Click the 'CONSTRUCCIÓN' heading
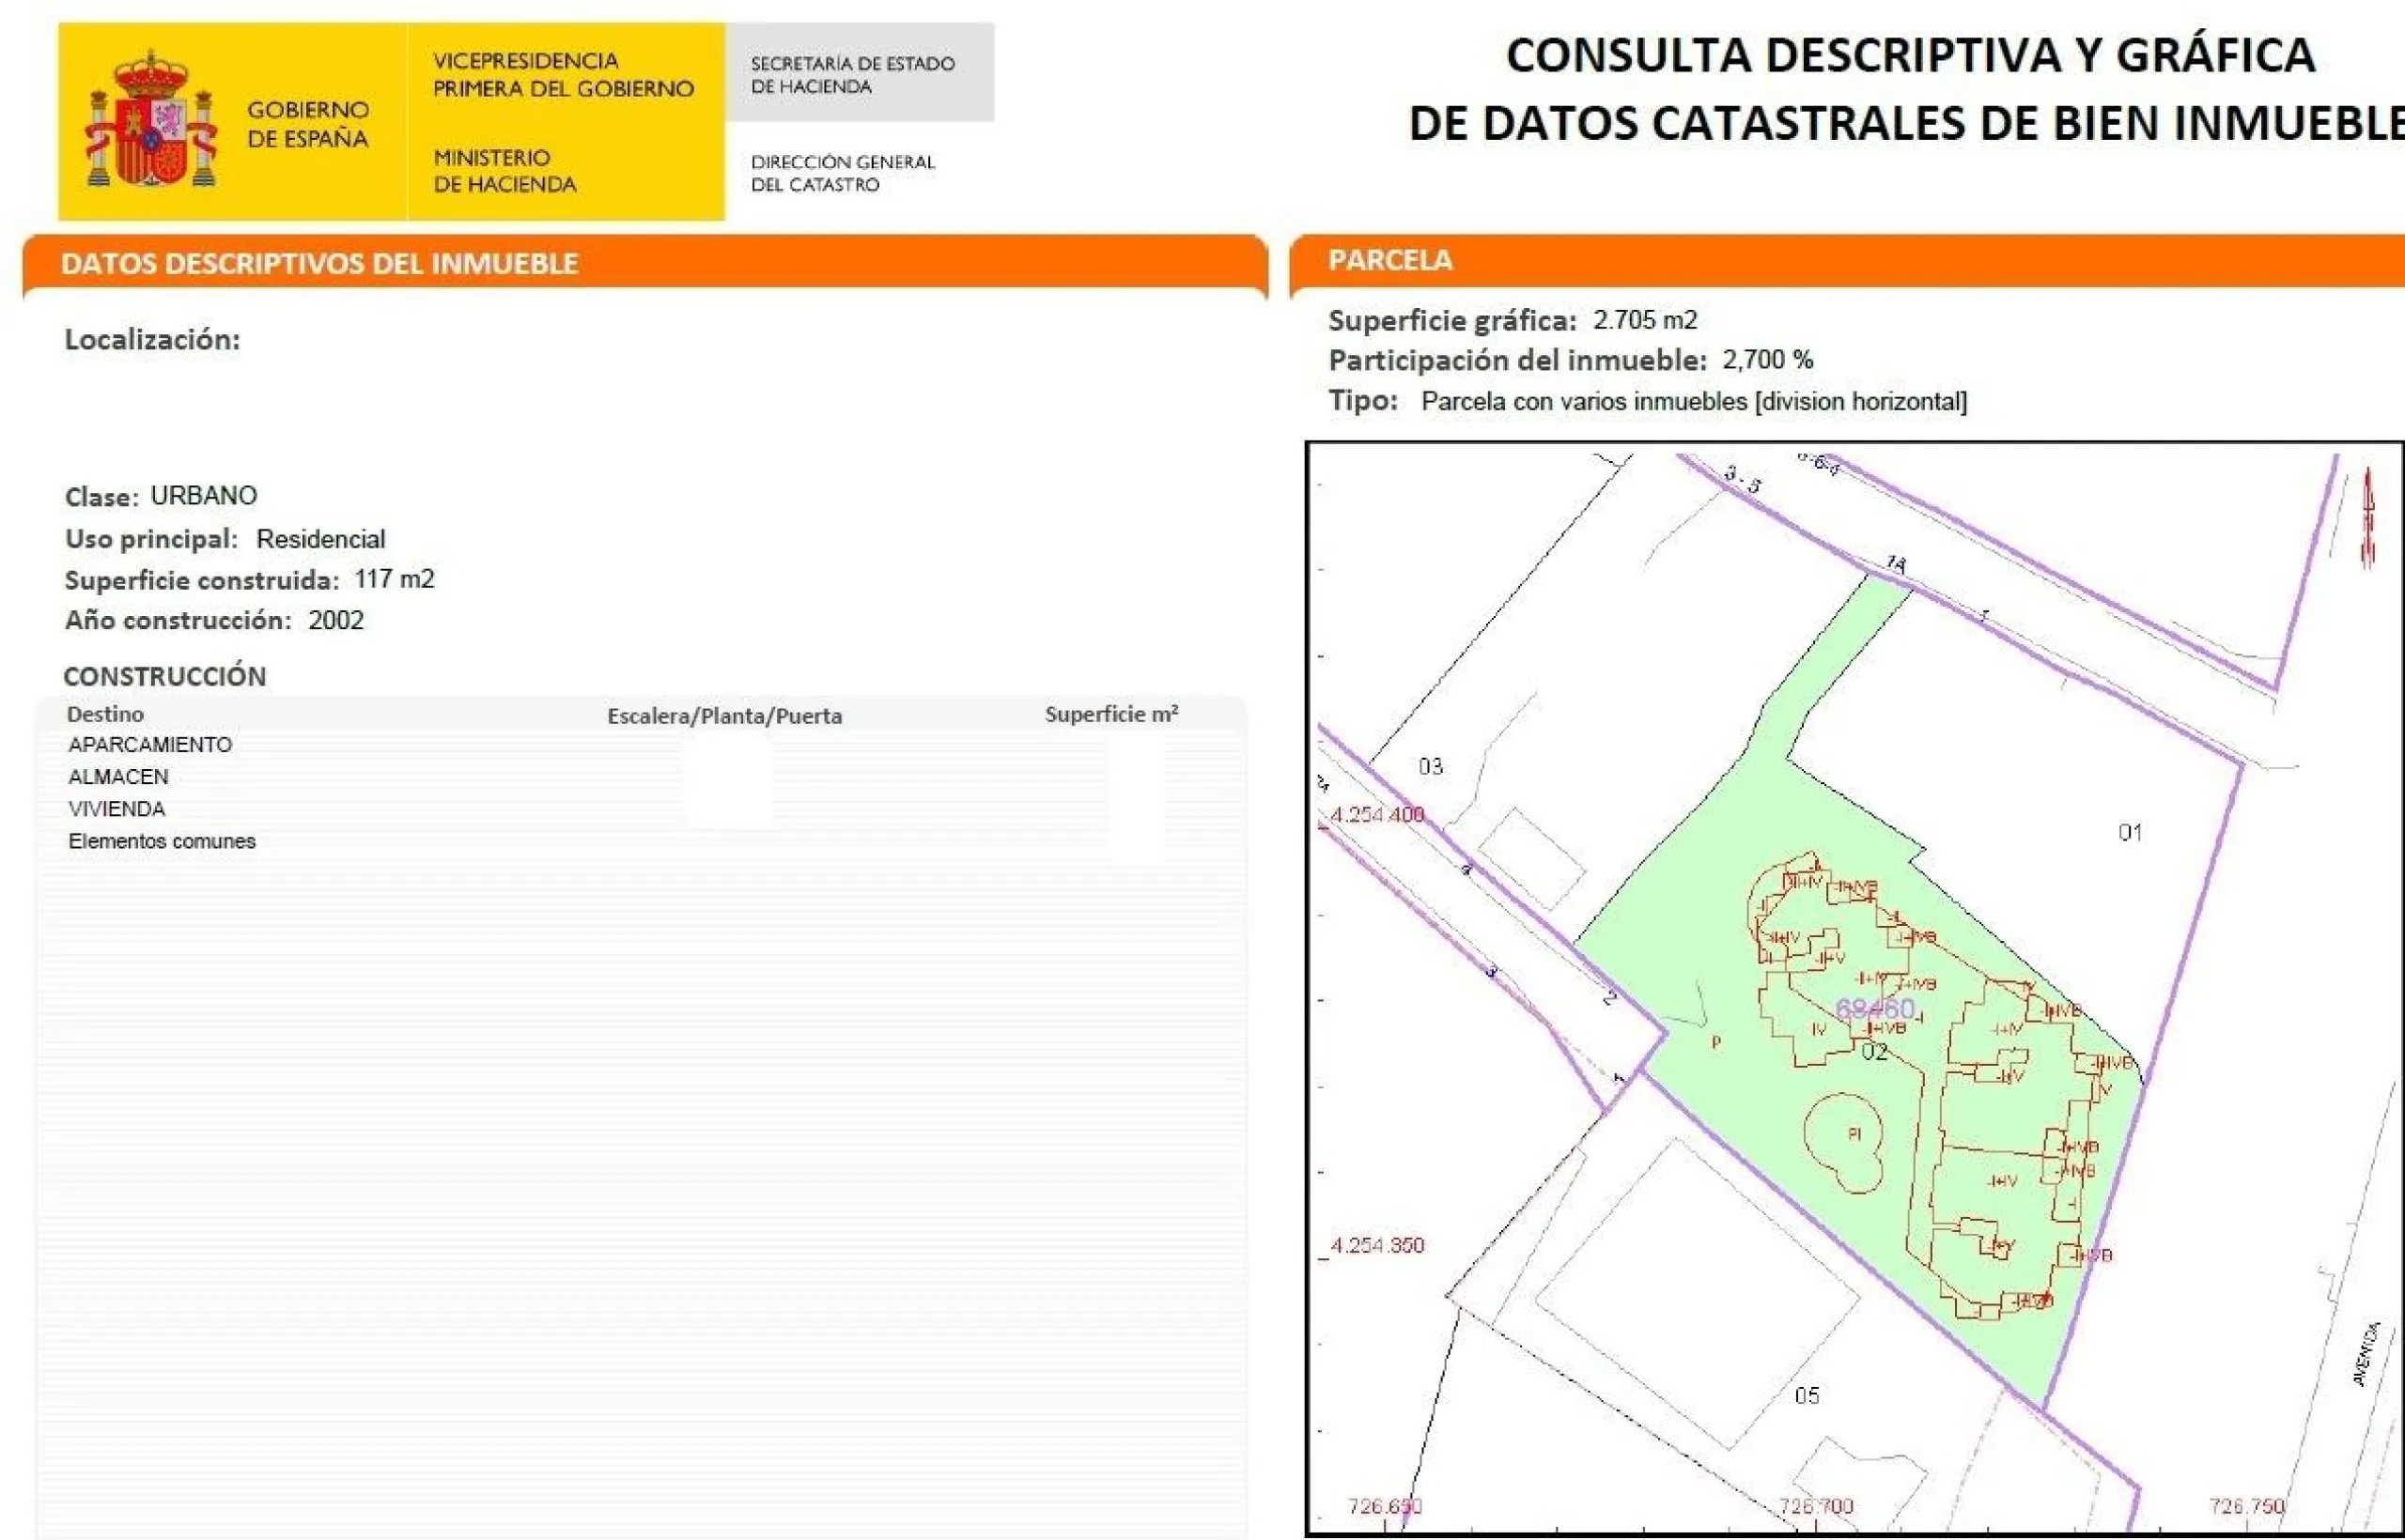 pyautogui.click(x=165, y=676)
